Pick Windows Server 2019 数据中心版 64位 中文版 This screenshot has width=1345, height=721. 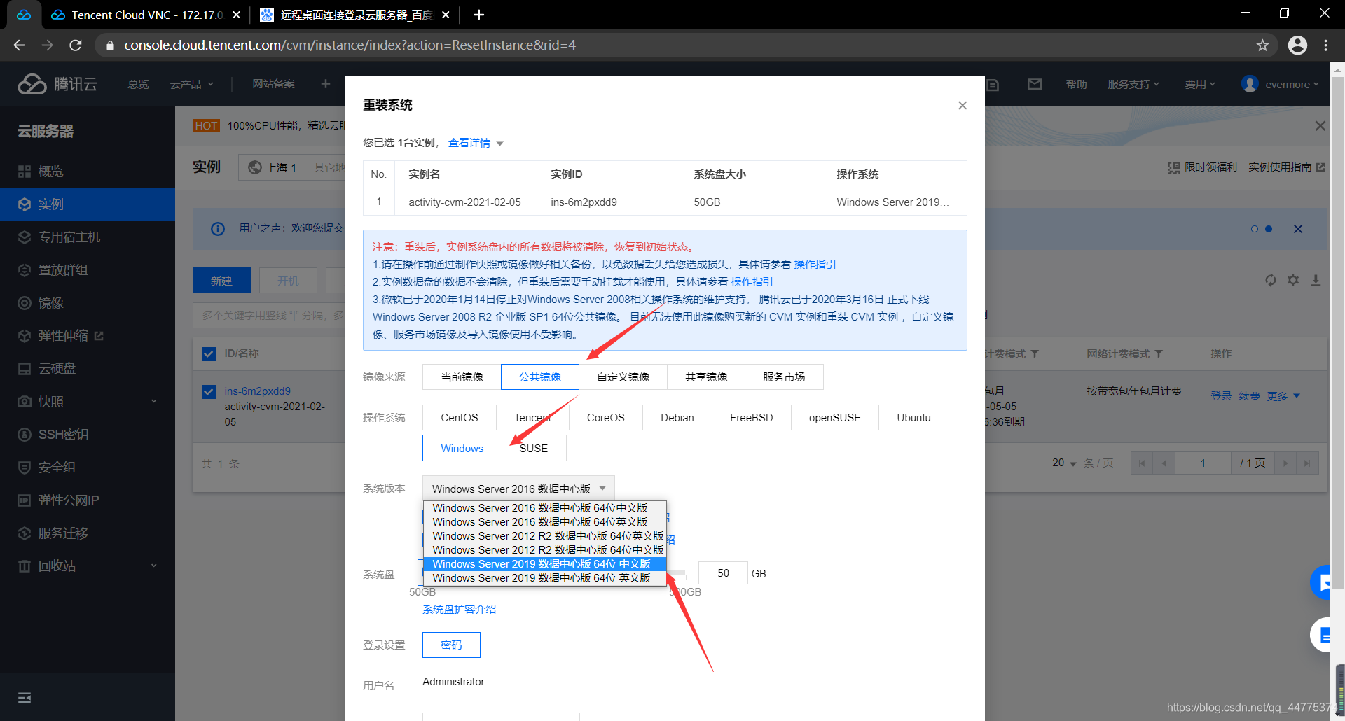click(x=544, y=564)
